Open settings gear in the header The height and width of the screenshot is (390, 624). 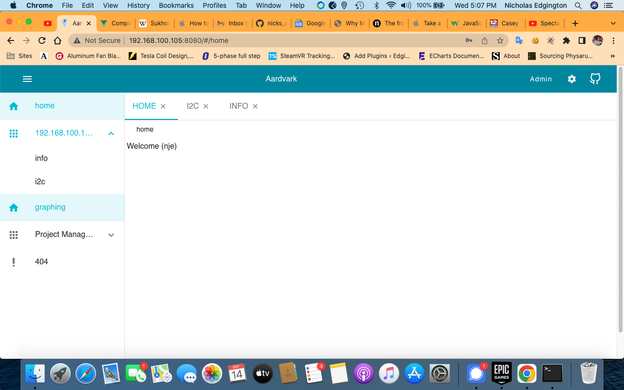point(572,79)
